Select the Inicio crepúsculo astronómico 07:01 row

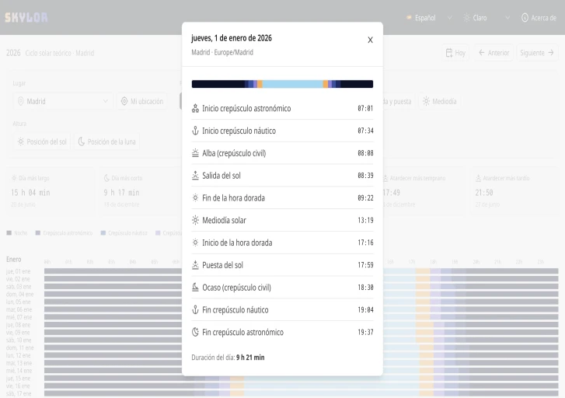[282, 108]
